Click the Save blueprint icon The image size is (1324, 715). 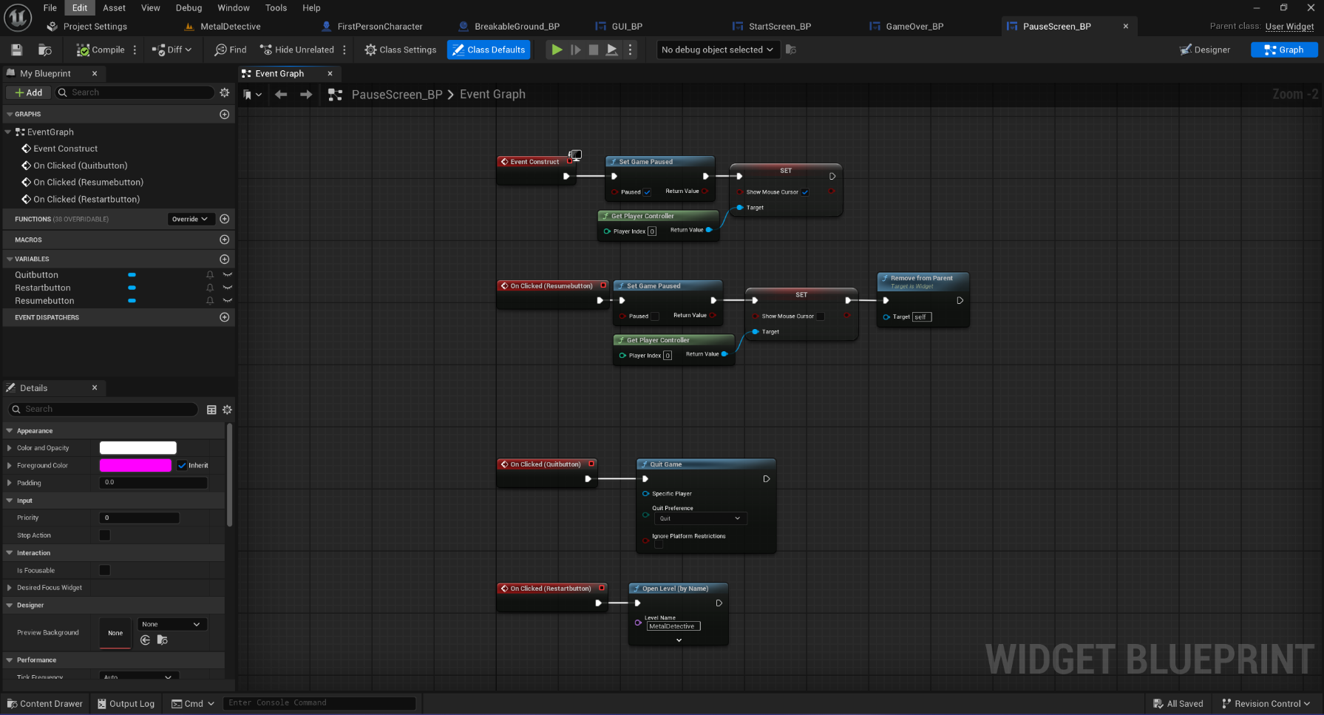17,50
